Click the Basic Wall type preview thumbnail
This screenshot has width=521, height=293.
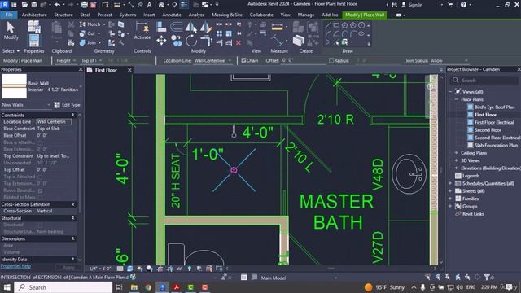click(15, 86)
